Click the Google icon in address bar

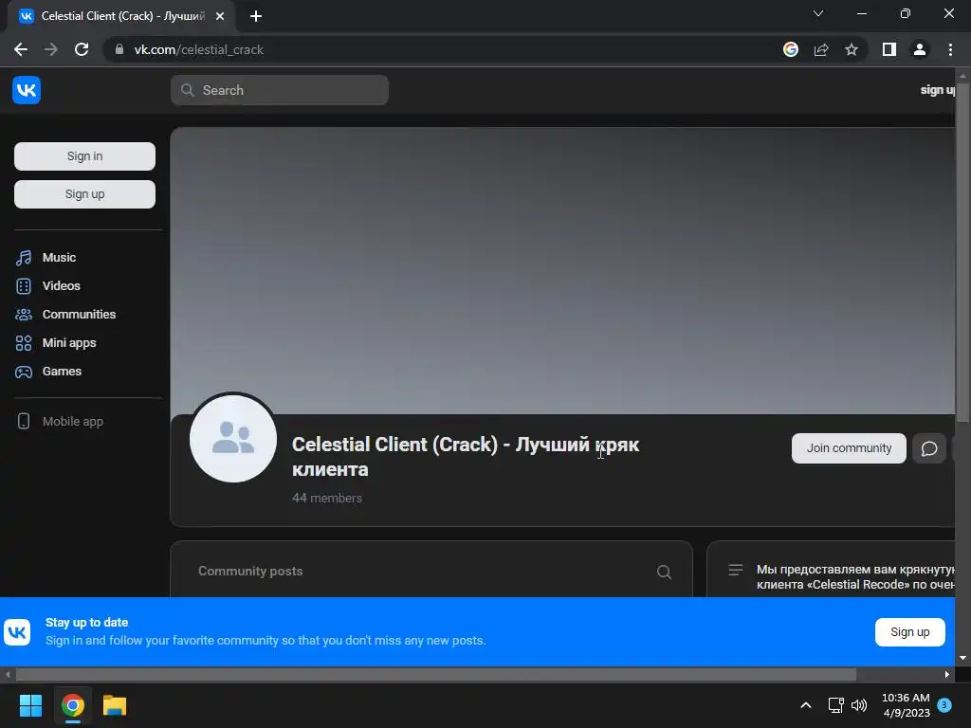coord(791,49)
